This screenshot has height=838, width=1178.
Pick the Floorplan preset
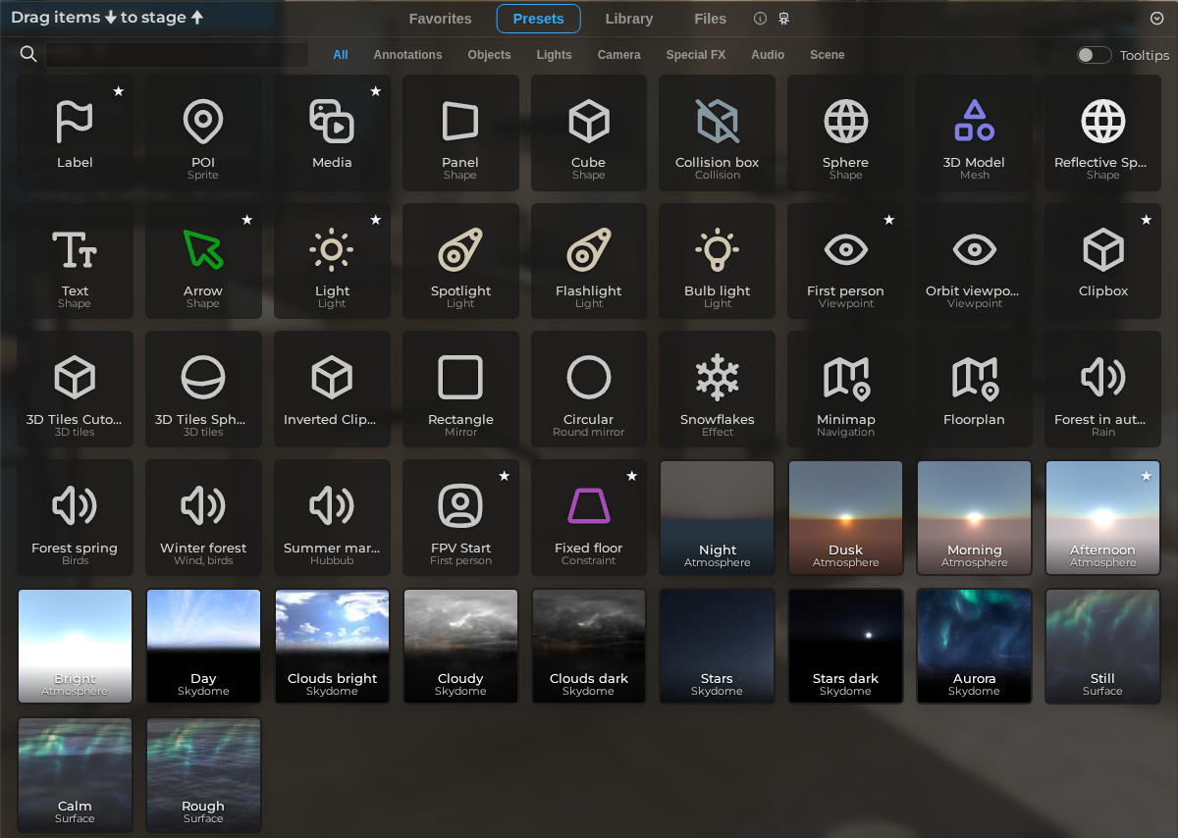974,390
